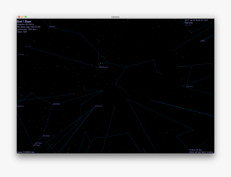
Task: Maximize Celestia with the green button
Action: (x=26, y=17)
